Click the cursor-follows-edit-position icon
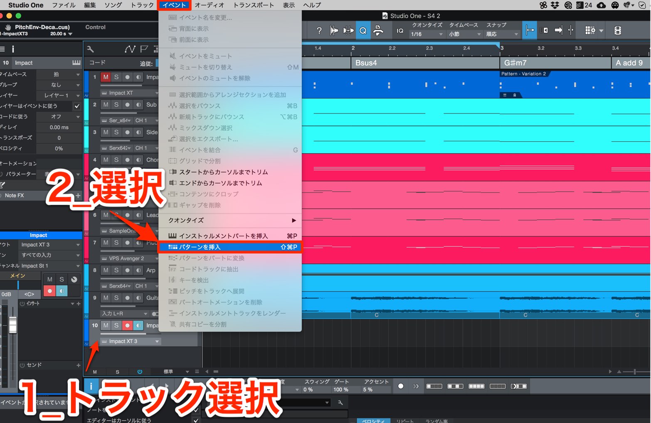 (571, 30)
